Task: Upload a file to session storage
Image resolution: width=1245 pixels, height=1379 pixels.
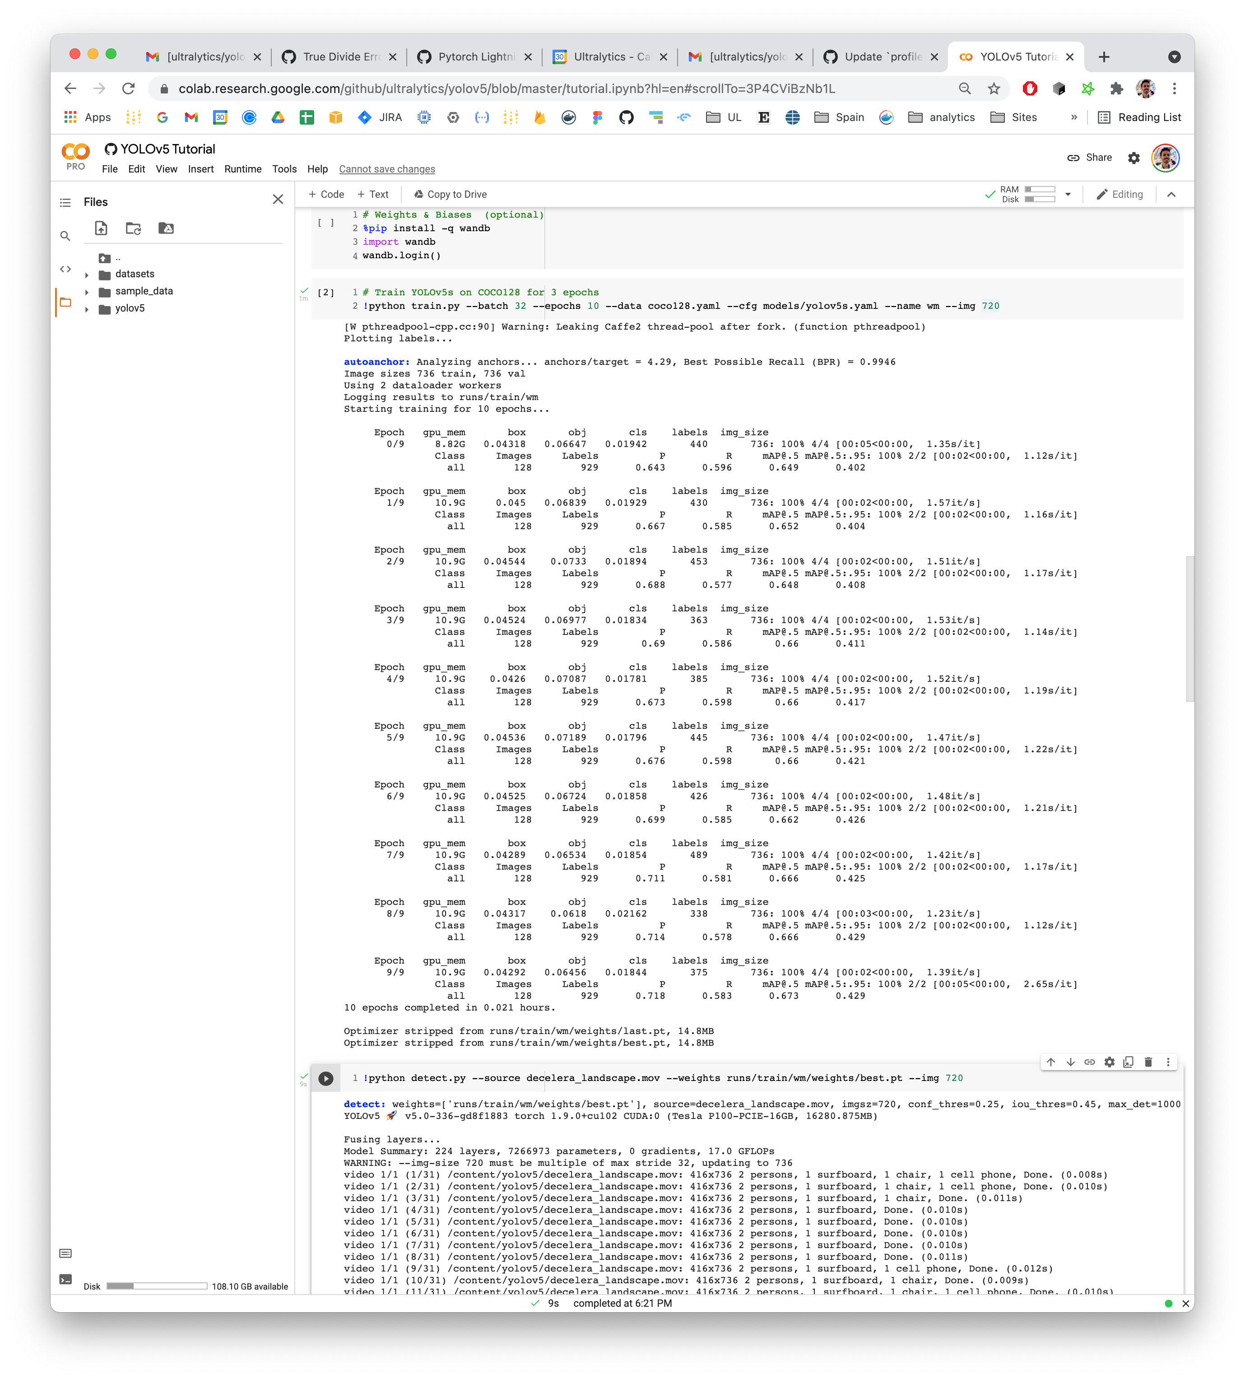Action: [101, 228]
